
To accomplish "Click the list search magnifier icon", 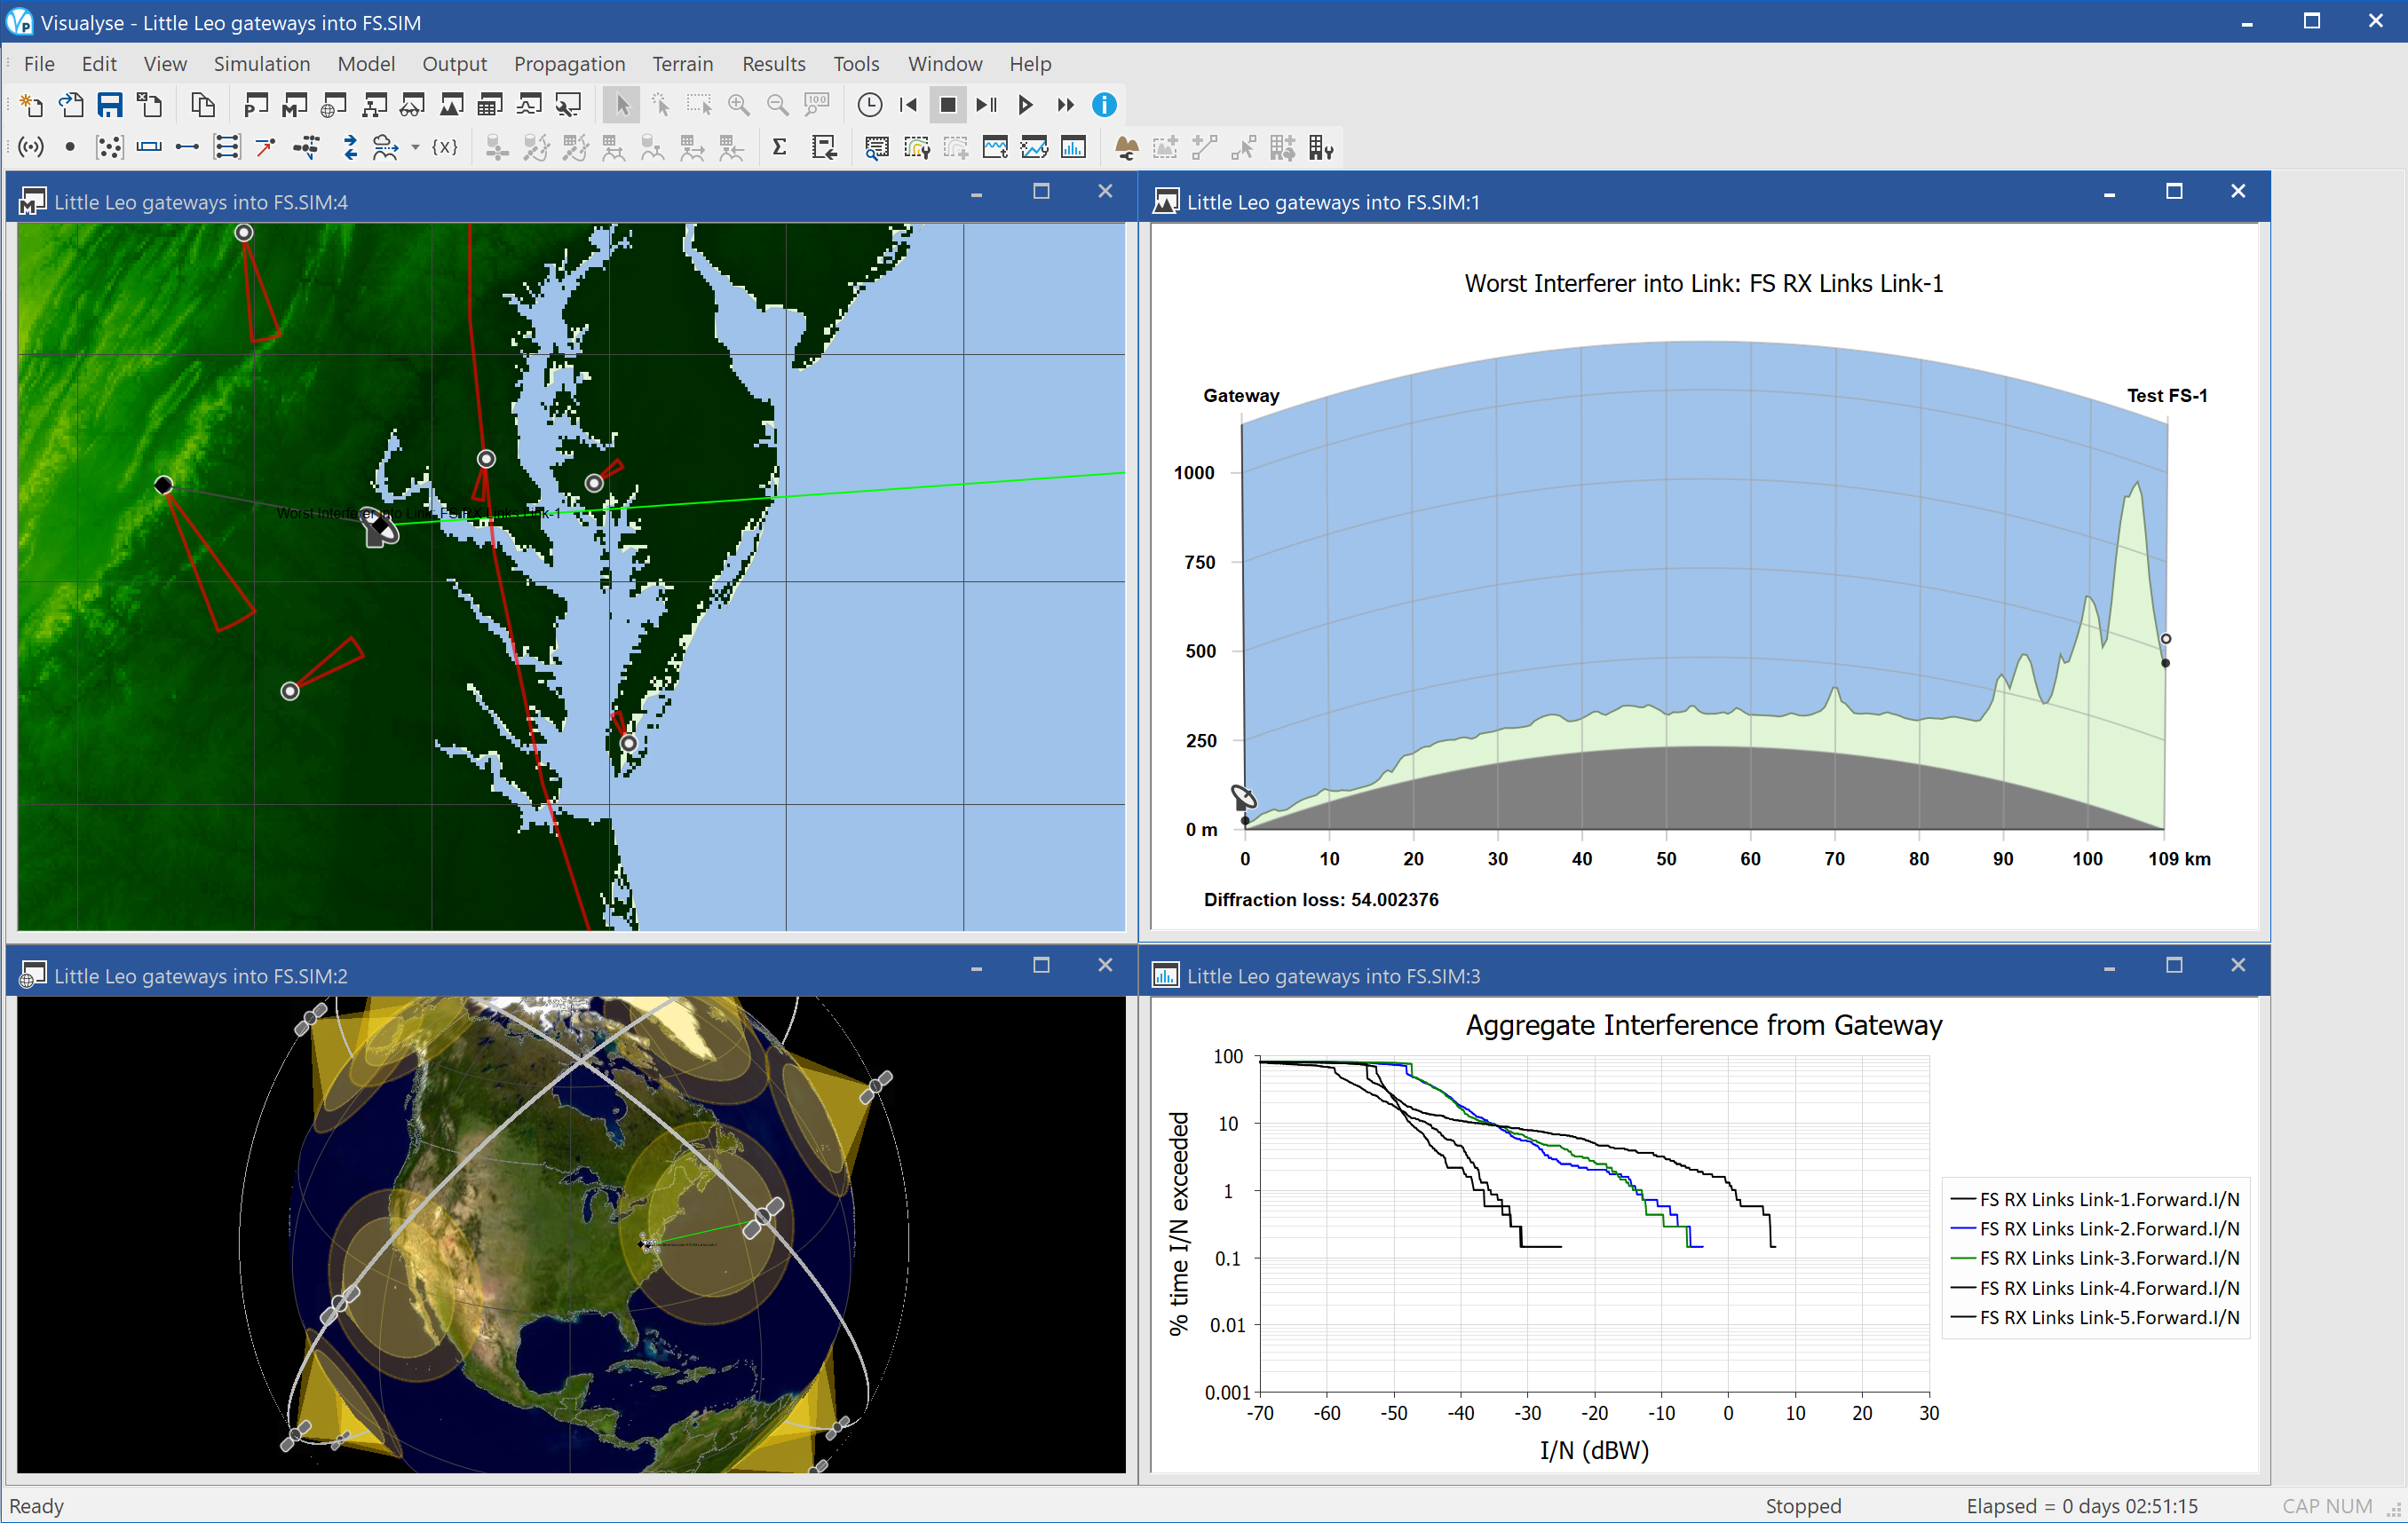I will pos(877,148).
